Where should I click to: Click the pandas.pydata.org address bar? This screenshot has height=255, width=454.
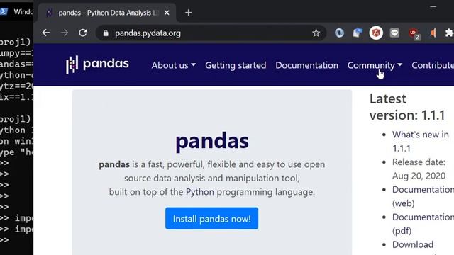211,33
